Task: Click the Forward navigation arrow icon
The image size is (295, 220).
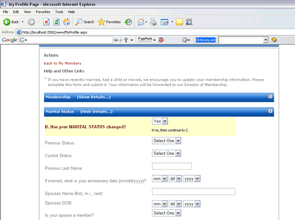Action: pos(31,22)
